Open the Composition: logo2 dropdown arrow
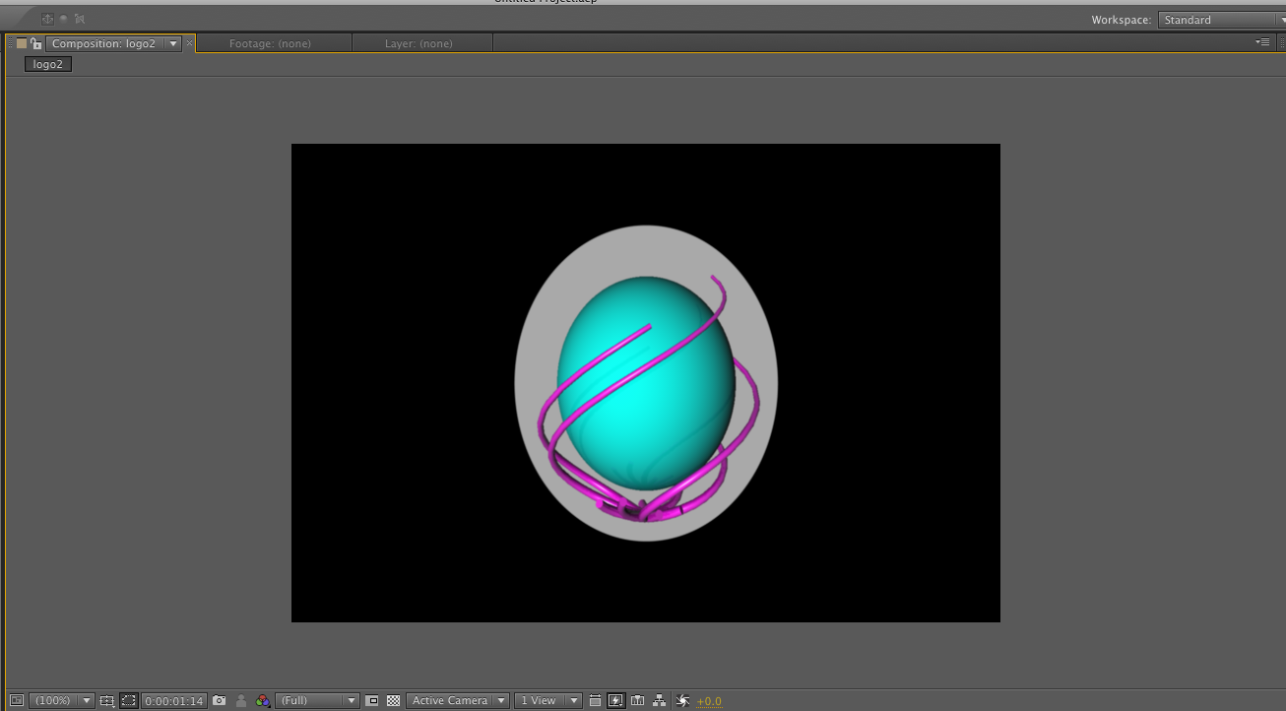The height and width of the screenshot is (711, 1286). 173,43
